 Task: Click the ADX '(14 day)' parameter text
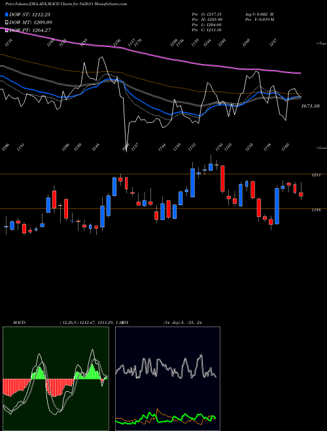[x=171, y=323]
